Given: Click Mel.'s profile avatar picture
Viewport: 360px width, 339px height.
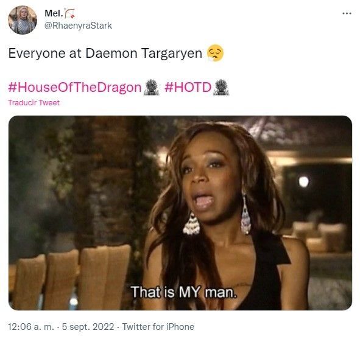Looking at the screenshot, I should pos(23,20).
